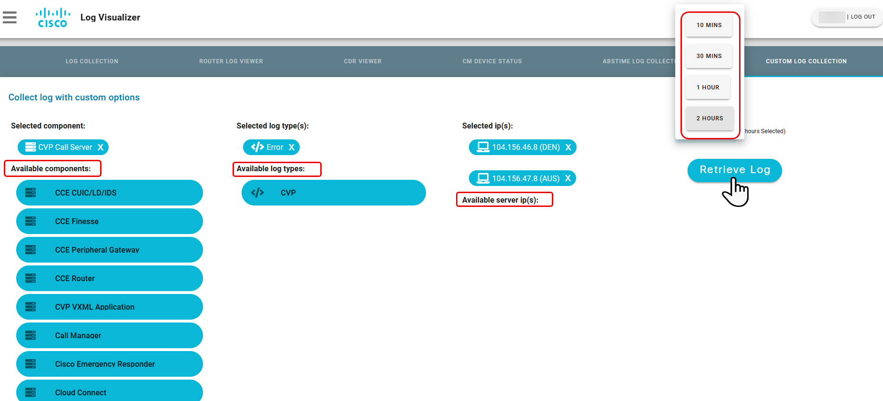
Task: Select the CVP log type
Action: [334, 193]
